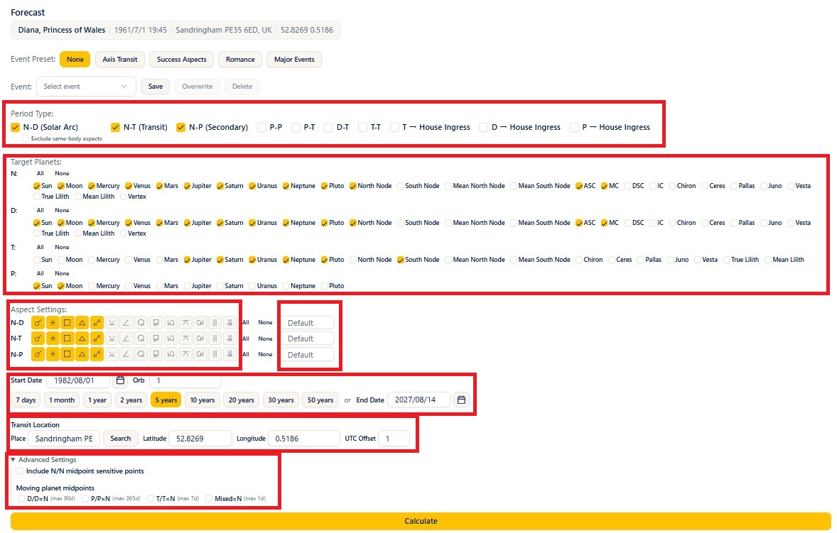Check Vertex in the D target row
837x533 pixels.
[x=124, y=233]
